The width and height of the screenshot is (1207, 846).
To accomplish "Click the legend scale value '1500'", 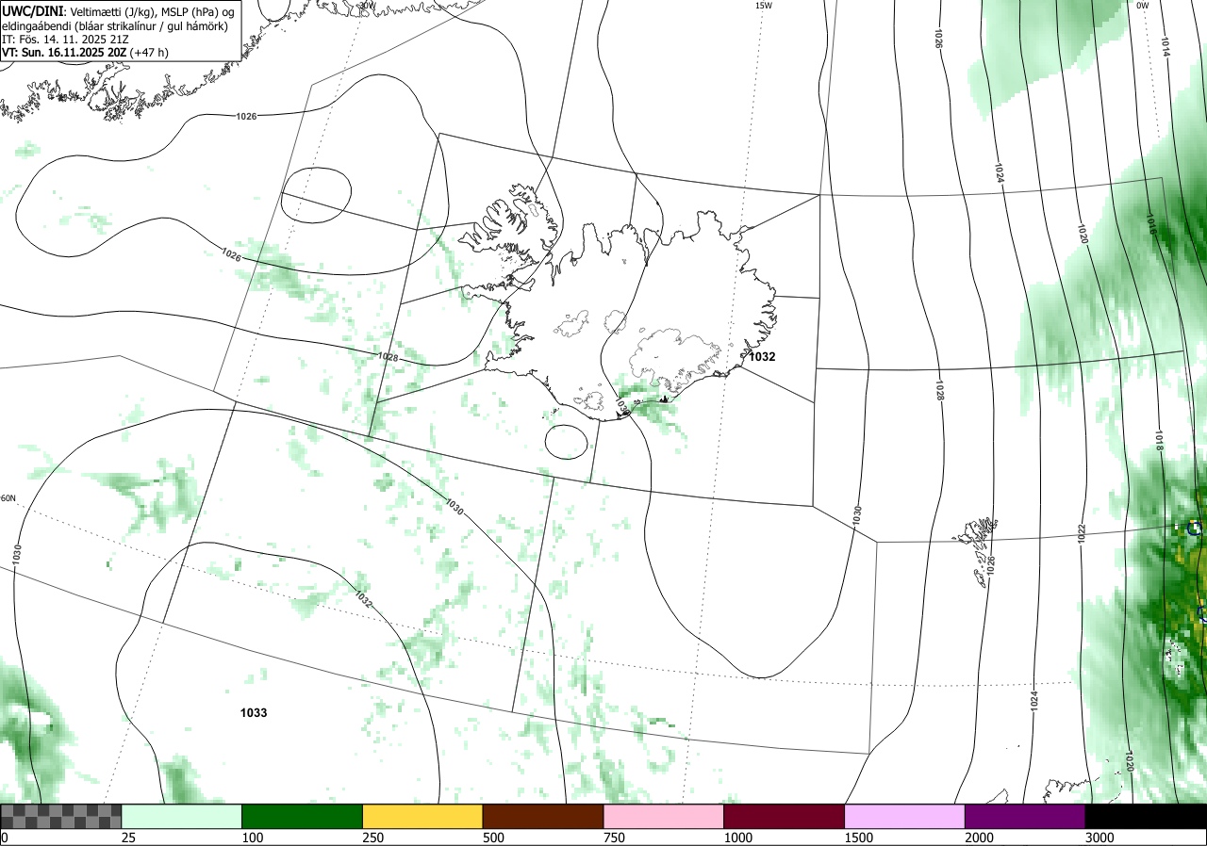I will [859, 838].
